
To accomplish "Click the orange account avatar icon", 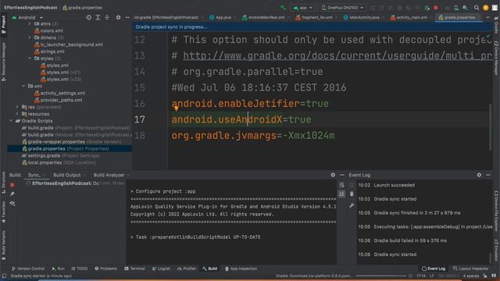I will point(486,8).
